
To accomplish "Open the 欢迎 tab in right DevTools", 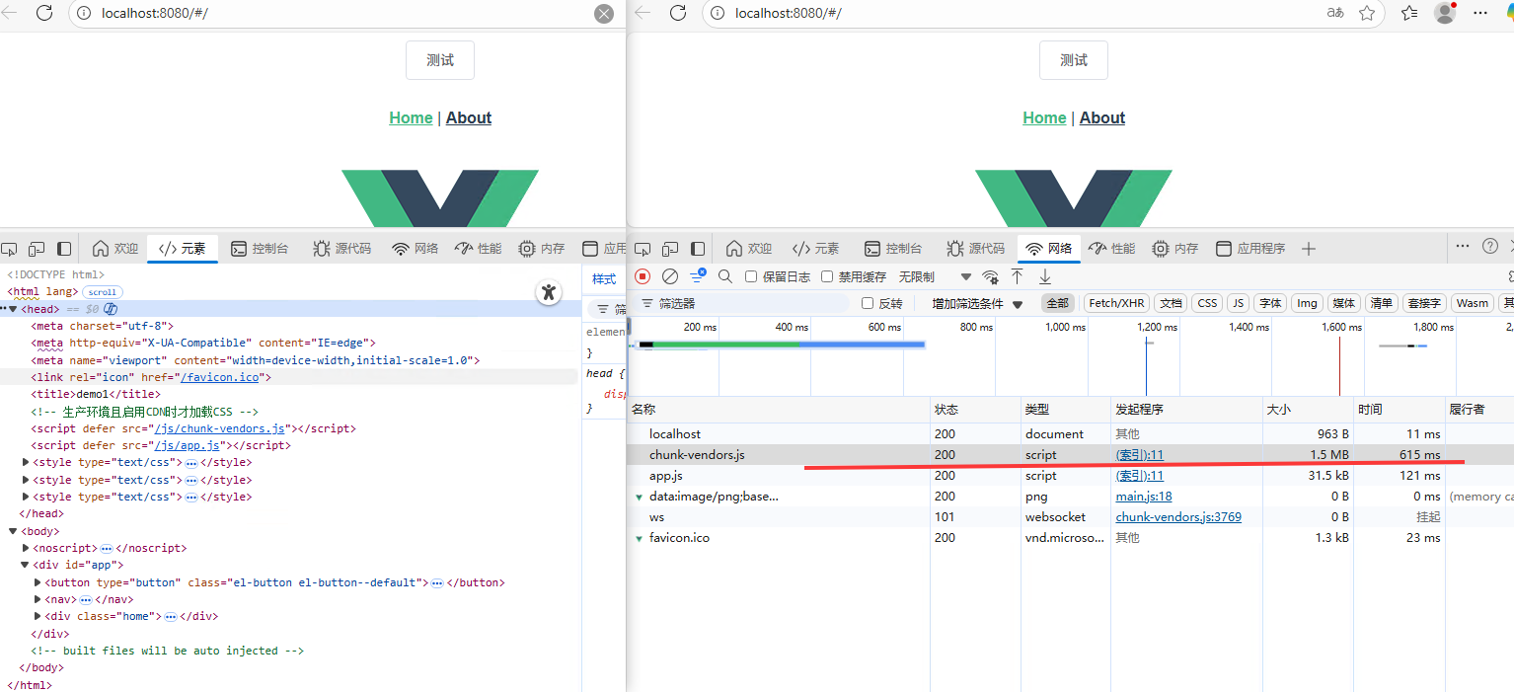I will click(x=749, y=249).
